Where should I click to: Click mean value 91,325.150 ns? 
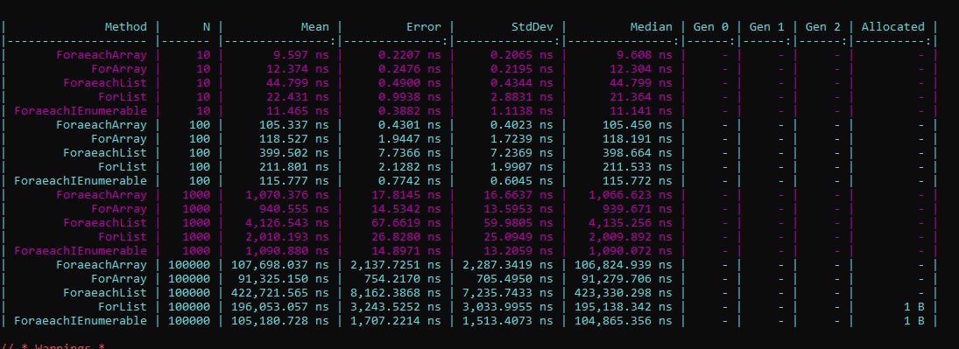(283, 279)
